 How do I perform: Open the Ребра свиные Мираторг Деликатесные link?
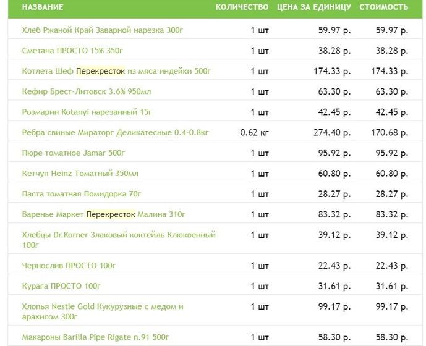pyautogui.click(x=116, y=133)
